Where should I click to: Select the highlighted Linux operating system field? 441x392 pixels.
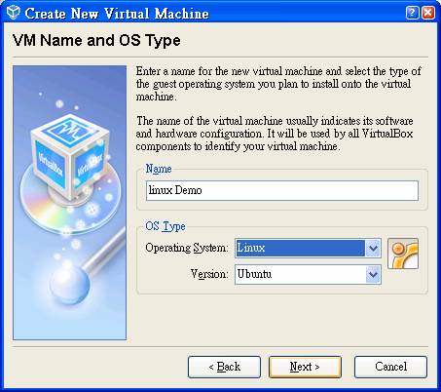tap(300, 249)
